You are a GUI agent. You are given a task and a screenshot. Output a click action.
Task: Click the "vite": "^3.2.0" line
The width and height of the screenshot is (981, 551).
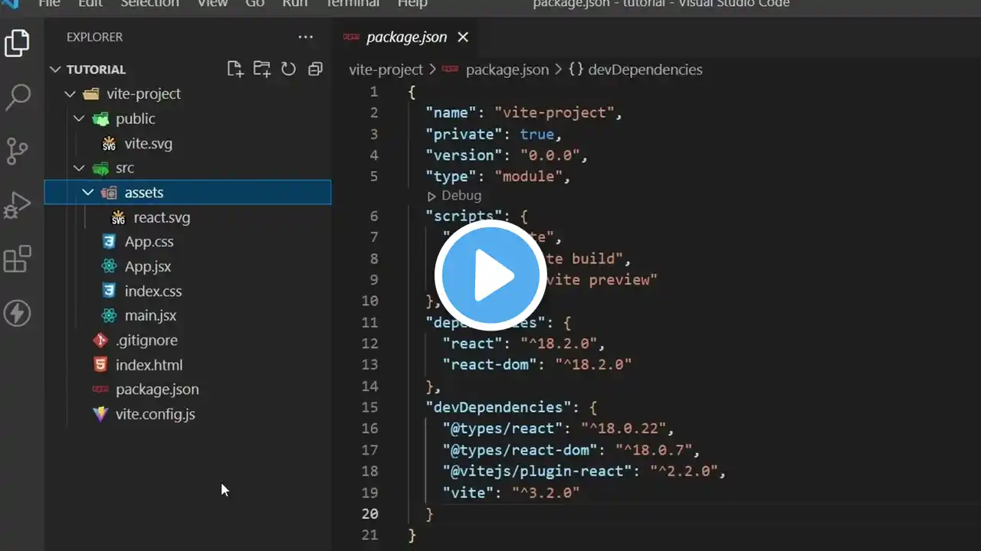511,493
